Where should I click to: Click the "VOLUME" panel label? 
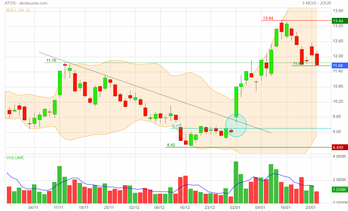pos(15,158)
